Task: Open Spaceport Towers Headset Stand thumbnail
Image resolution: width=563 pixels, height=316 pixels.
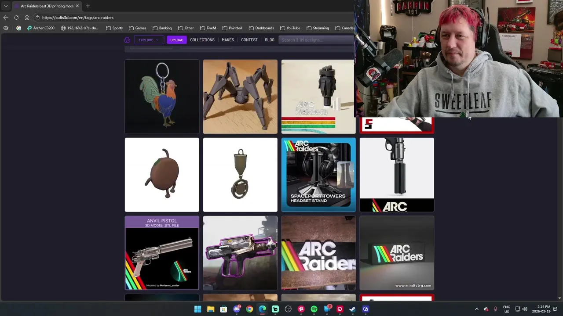Action: click(318, 175)
